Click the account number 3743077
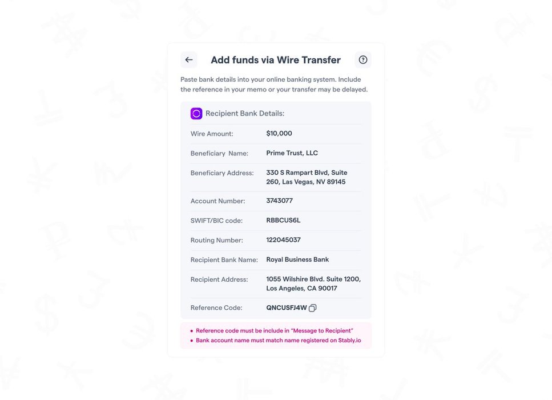The image size is (552, 400). tap(279, 201)
